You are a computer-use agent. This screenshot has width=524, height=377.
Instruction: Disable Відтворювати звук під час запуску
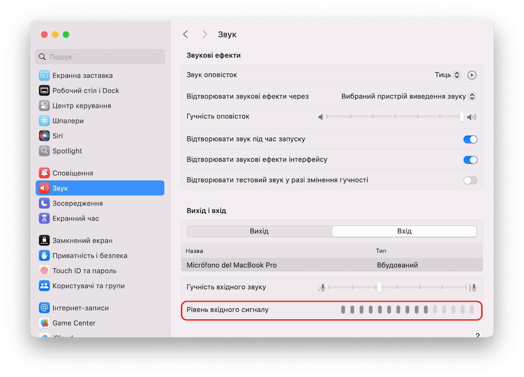tap(470, 139)
